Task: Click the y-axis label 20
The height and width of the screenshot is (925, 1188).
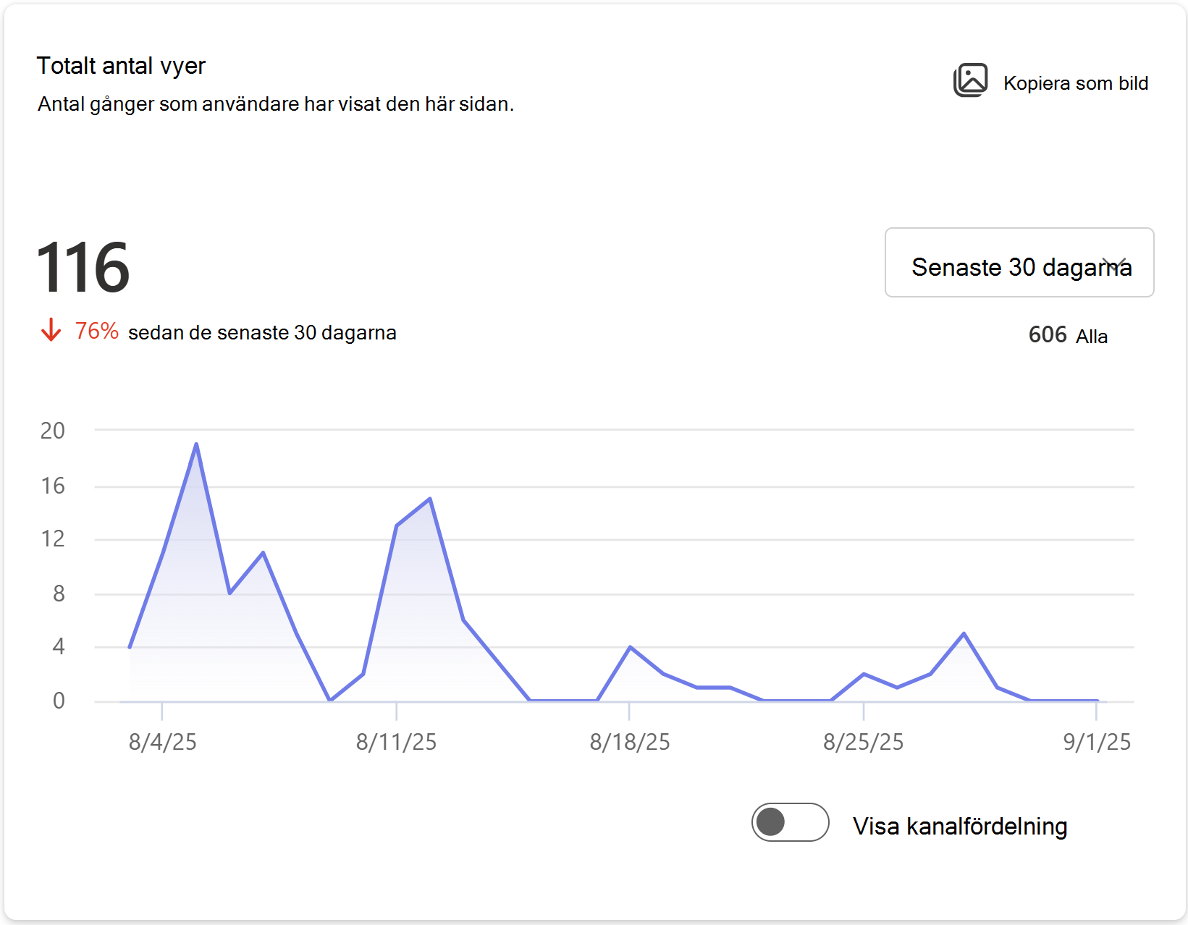Action: [x=53, y=431]
